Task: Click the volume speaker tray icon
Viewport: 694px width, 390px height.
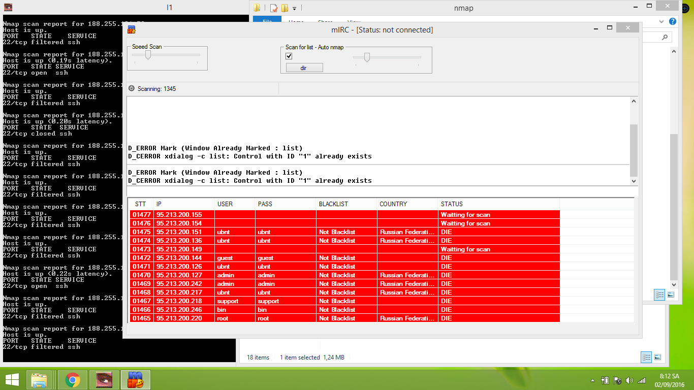Action: 629,380
